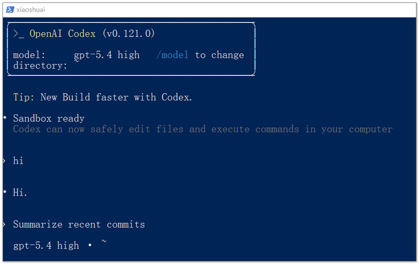Click the OpenAI Codex version title
Screen dimensions: 419x264
point(92,34)
